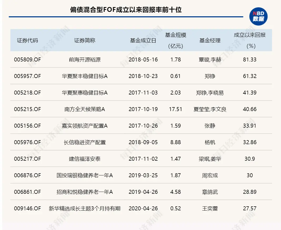
Task: Click fund name 华夏聚惠稳健目标A
Action: click(84, 93)
